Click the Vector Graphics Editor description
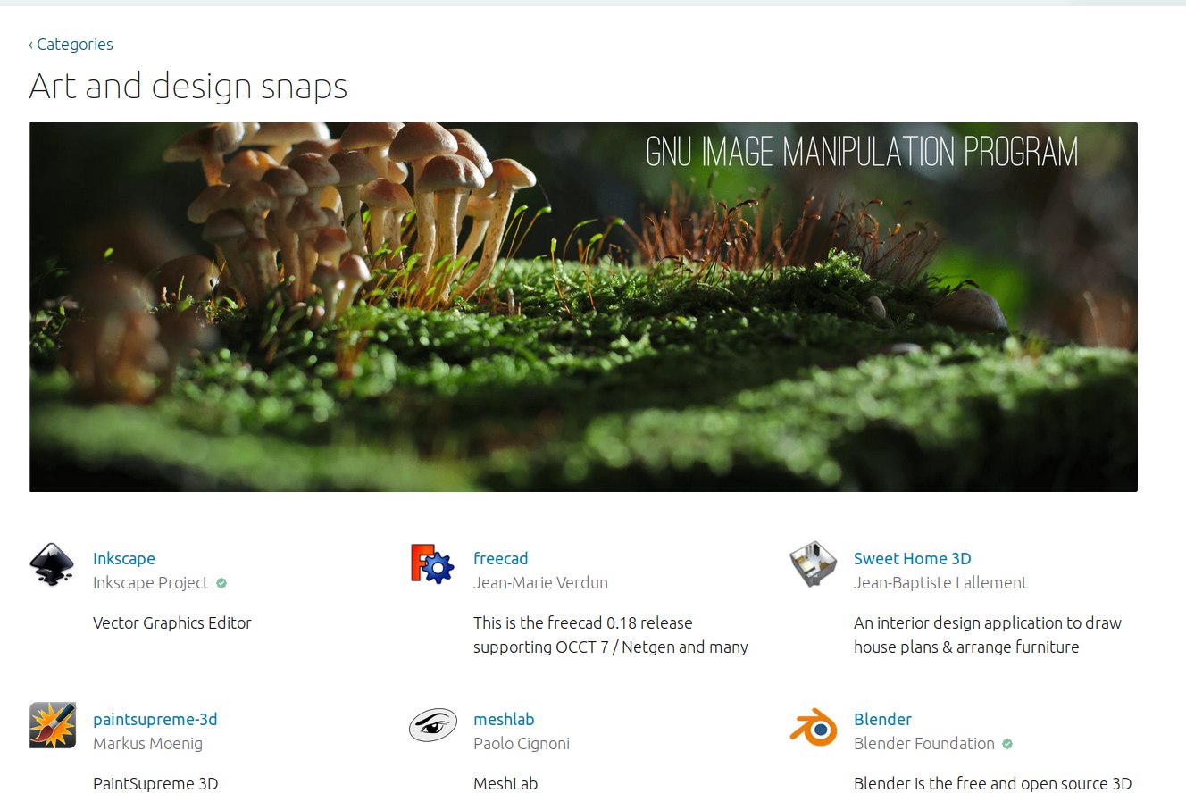This screenshot has height=793, width=1186. click(172, 622)
